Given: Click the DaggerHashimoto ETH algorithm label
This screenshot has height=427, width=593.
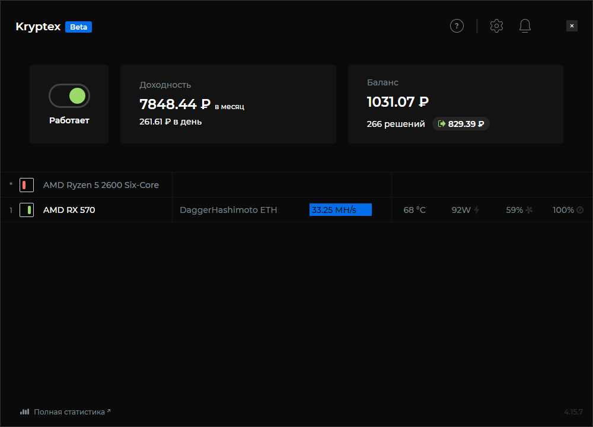Looking at the screenshot, I should pos(228,210).
